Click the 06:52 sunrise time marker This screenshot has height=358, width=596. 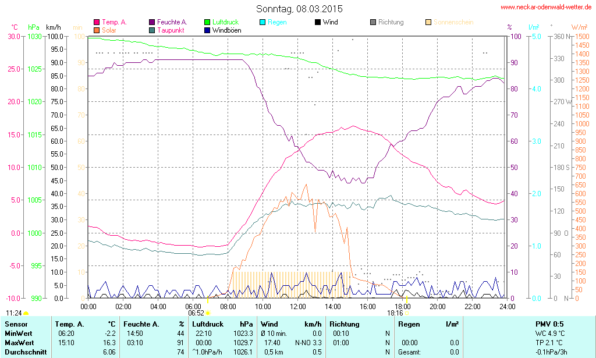tap(195, 313)
